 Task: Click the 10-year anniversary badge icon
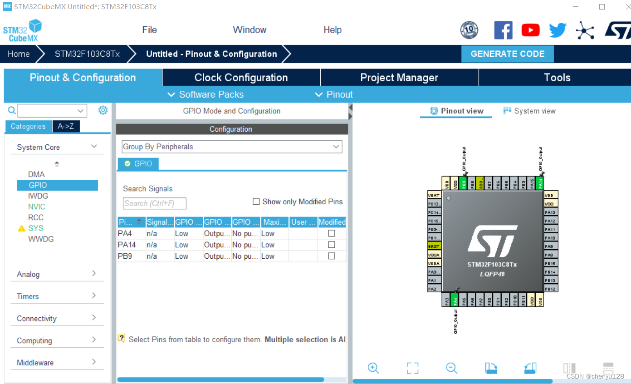pyautogui.click(x=469, y=30)
